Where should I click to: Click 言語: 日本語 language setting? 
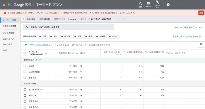[x=45, y=19]
